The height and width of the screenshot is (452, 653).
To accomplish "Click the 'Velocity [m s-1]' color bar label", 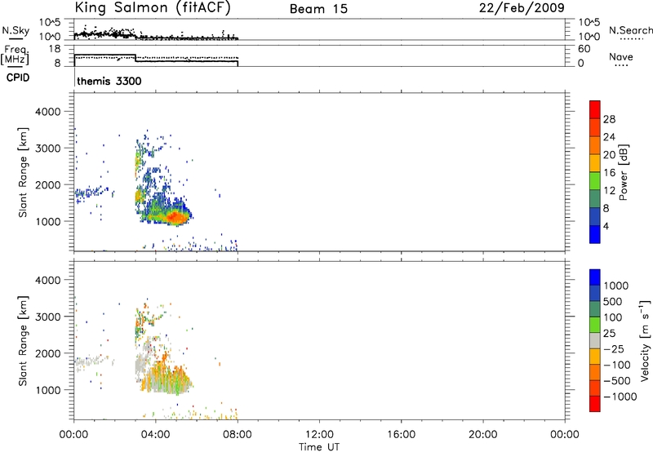I will pos(645,340).
